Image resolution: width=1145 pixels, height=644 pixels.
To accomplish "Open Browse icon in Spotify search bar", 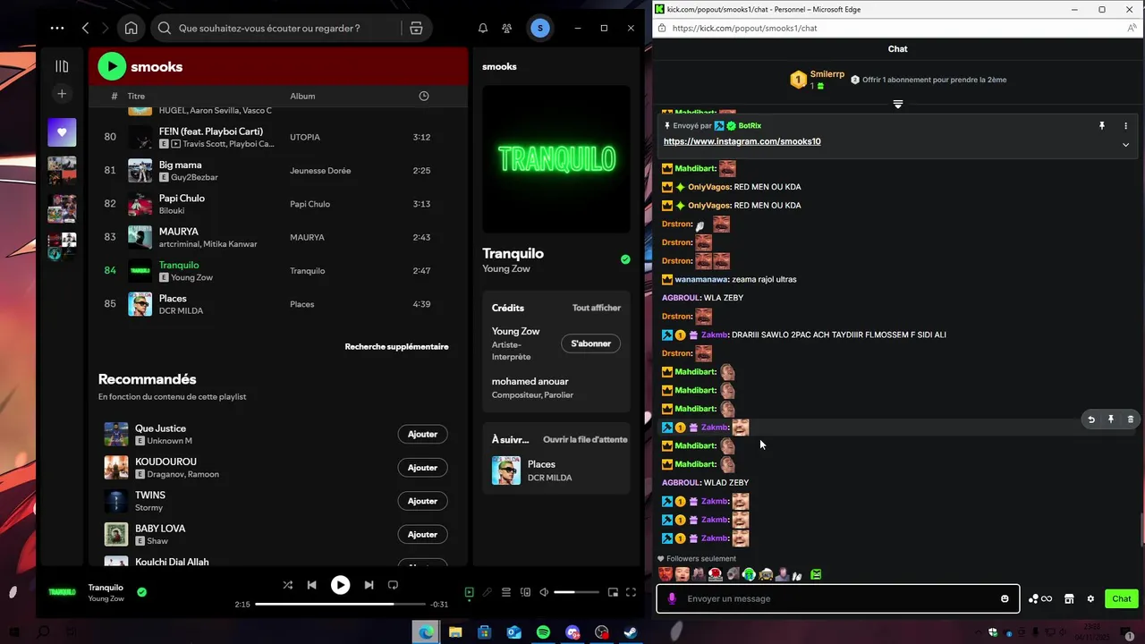I will pos(416,28).
